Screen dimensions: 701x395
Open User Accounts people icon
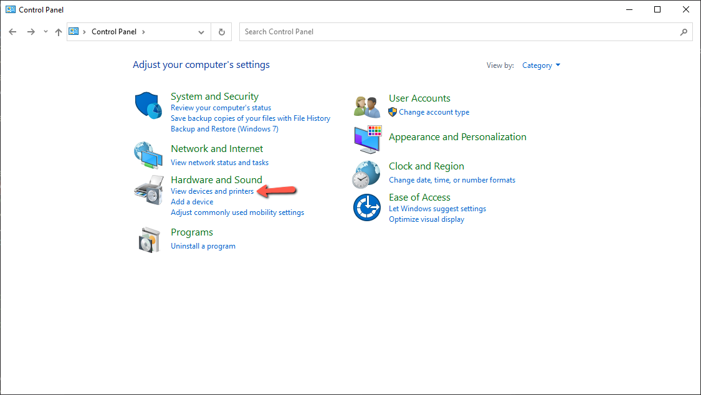tap(367, 107)
